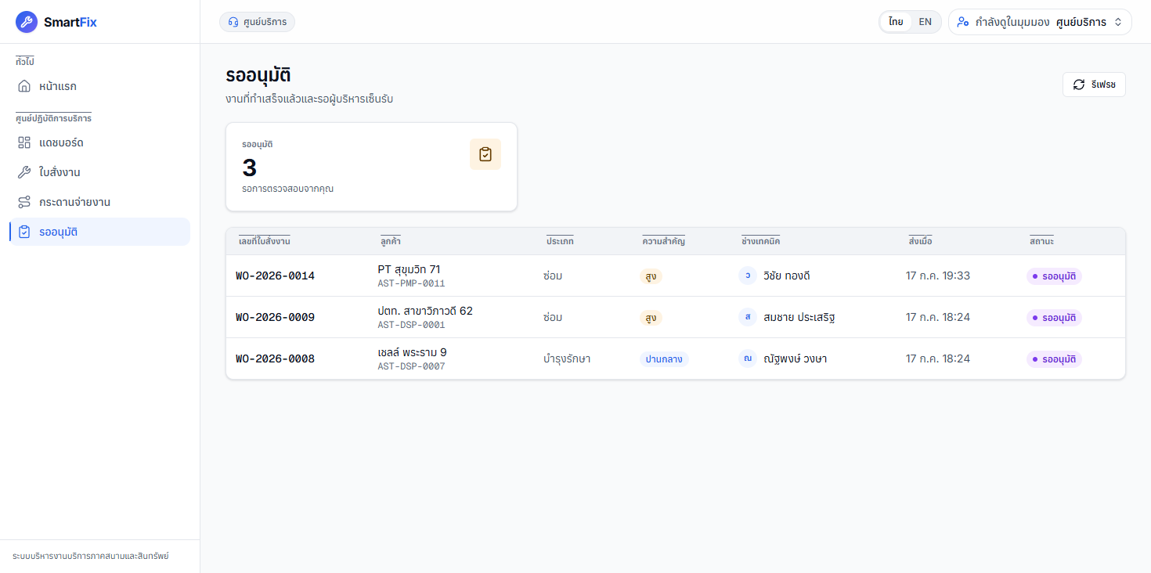Click asset code AST-PMP-0011
The width and height of the screenshot is (1151, 573).
[x=411, y=283]
